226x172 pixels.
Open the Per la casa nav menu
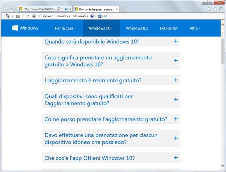66,28
